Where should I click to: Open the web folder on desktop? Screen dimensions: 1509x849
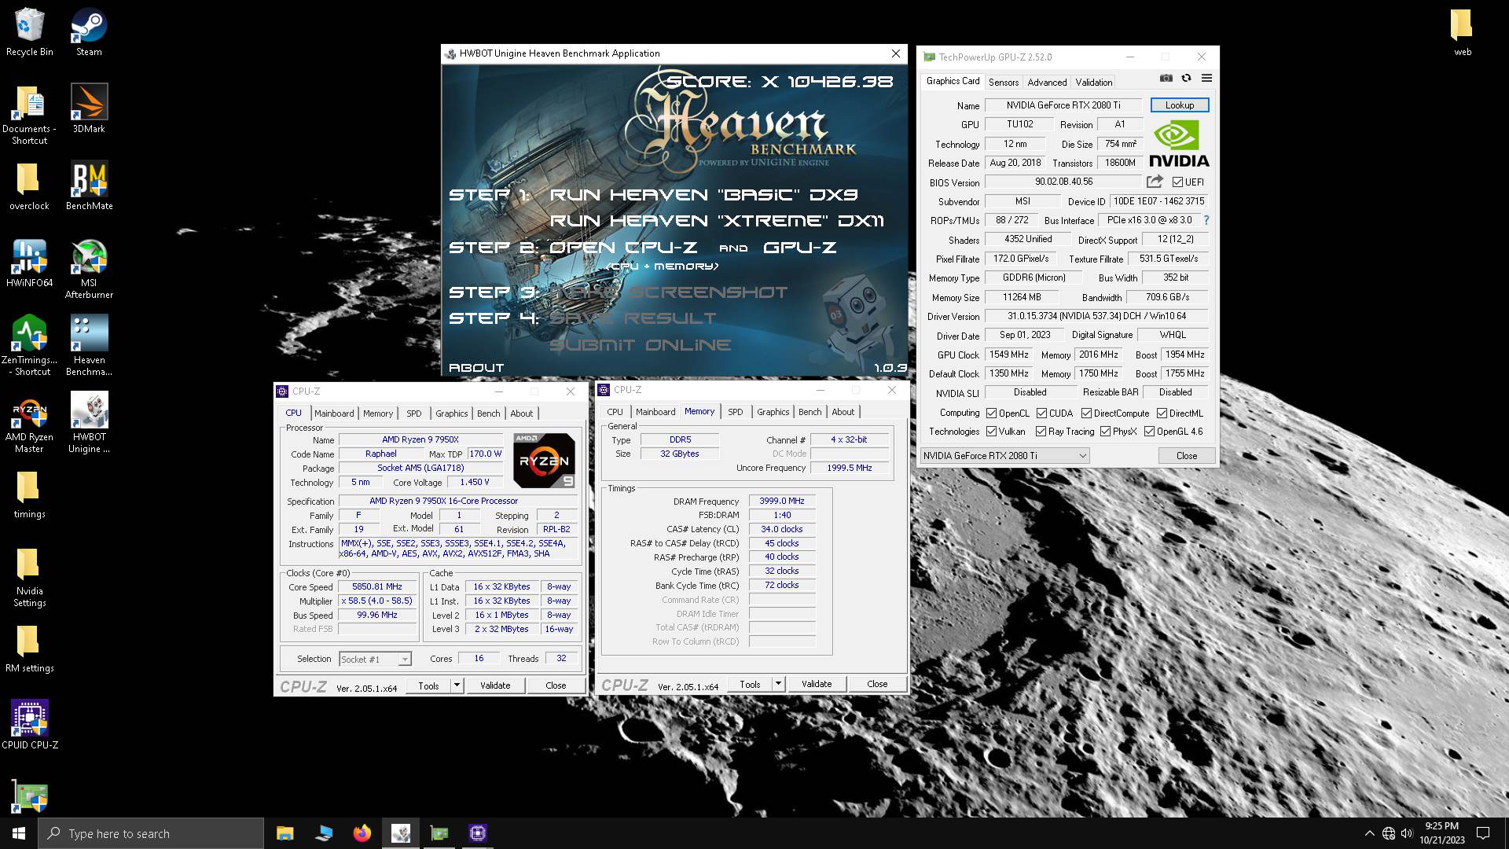1462,32
